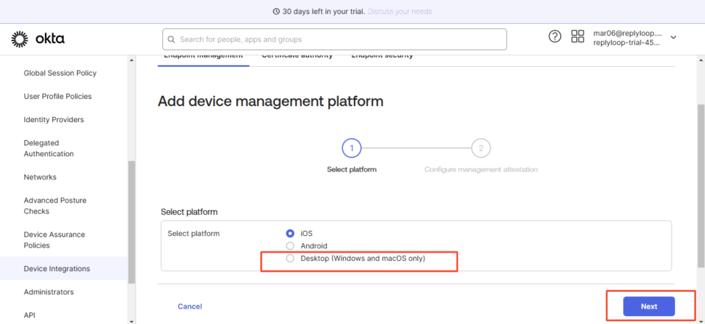The image size is (705, 324).
Task: Open Delegated Authentication in sidebar
Action: tap(49, 148)
